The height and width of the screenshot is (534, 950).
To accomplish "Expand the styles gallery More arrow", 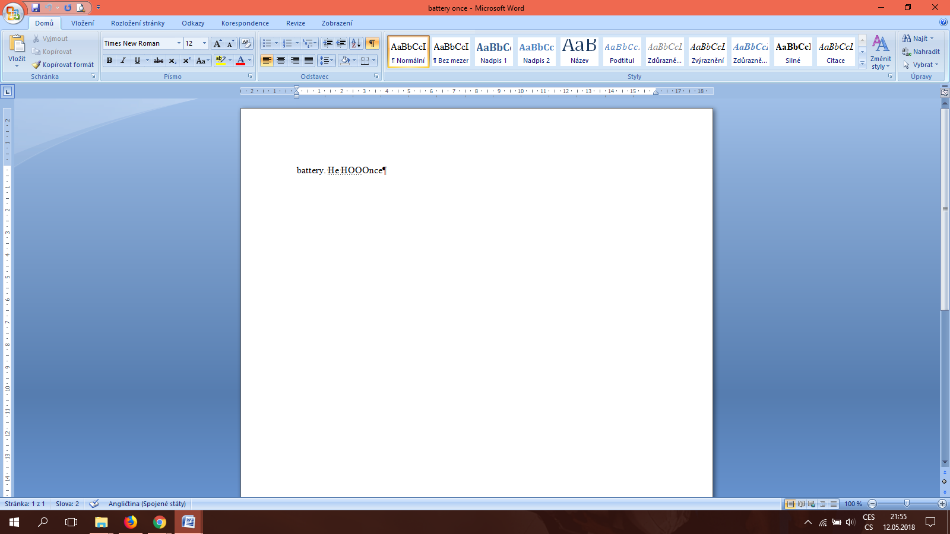I will 863,63.
